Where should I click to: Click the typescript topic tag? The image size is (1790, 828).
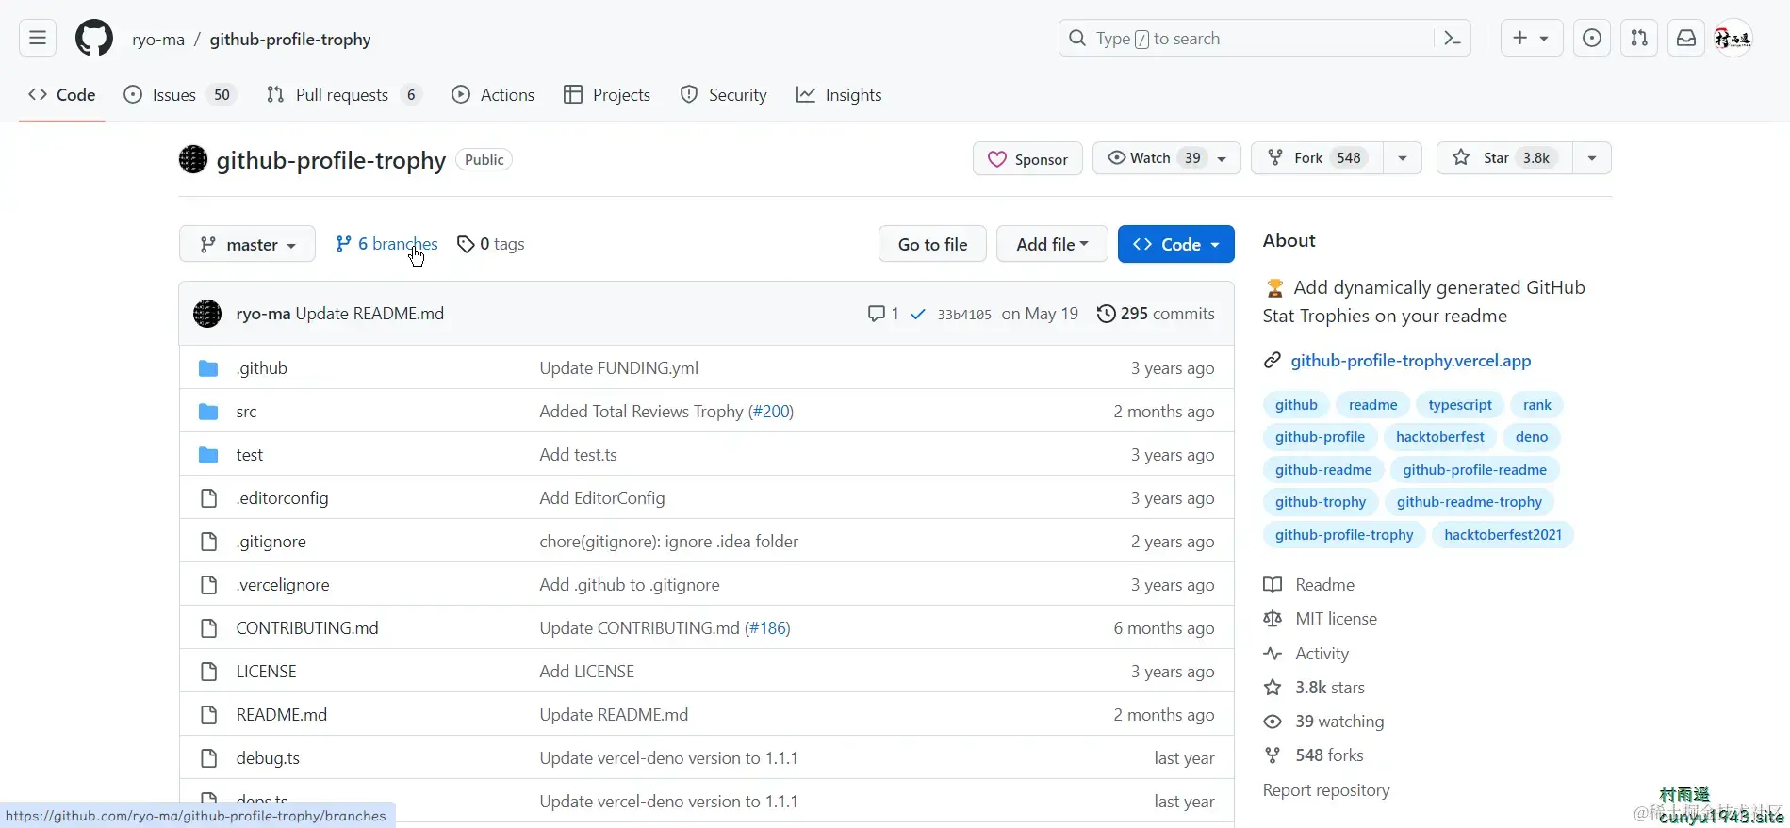(x=1460, y=405)
